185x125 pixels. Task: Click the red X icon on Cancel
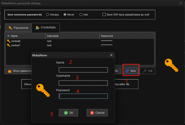click(92, 113)
